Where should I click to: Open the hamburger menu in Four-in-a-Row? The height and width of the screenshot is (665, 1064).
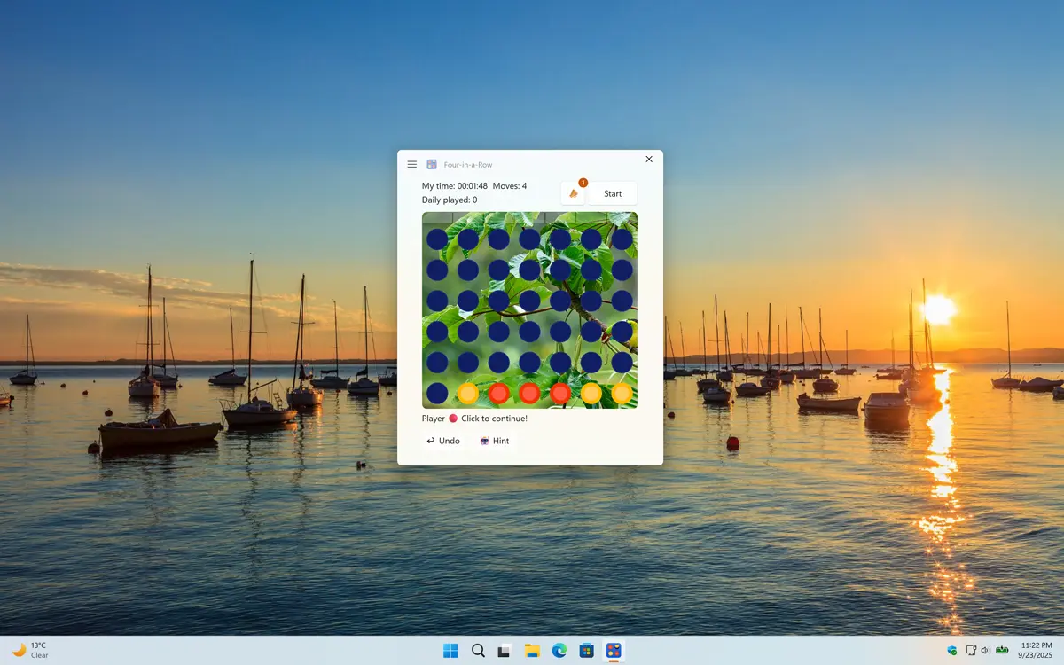(x=412, y=164)
